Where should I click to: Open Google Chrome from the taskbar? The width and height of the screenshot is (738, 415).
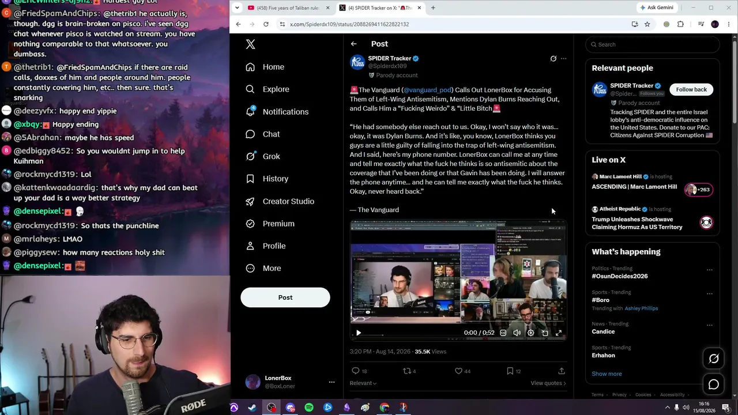pos(384,408)
